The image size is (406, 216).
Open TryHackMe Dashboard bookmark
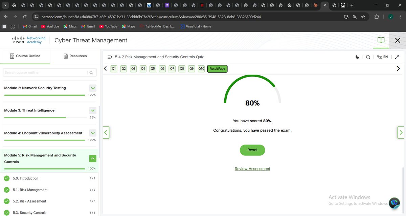157,26
